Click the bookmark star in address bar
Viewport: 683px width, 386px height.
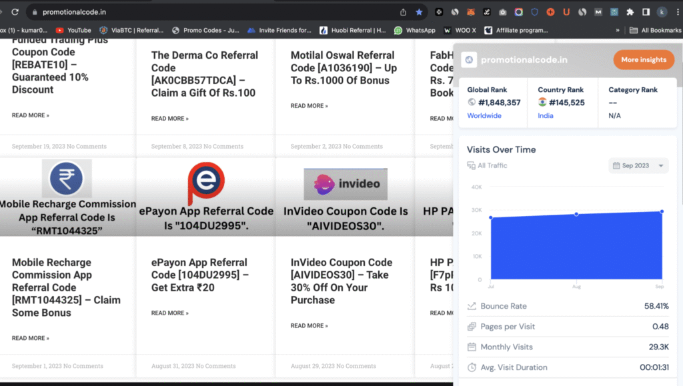pyautogui.click(x=419, y=12)
